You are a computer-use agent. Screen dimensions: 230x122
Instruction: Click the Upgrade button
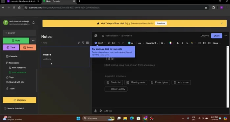coord(19,100)
